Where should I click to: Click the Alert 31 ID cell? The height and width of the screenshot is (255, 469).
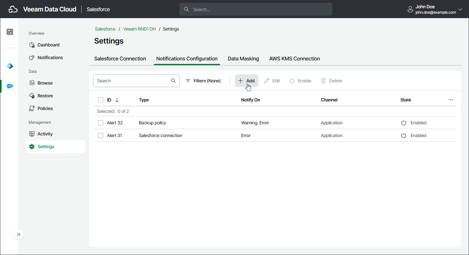114,135
